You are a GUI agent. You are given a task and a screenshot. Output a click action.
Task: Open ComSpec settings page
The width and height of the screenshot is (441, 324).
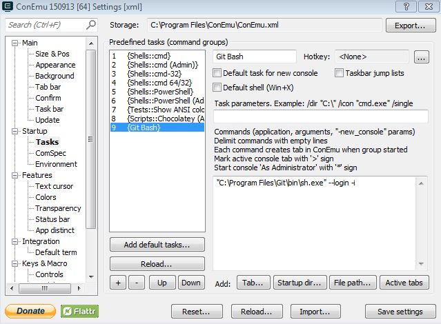tap(50, 153)
